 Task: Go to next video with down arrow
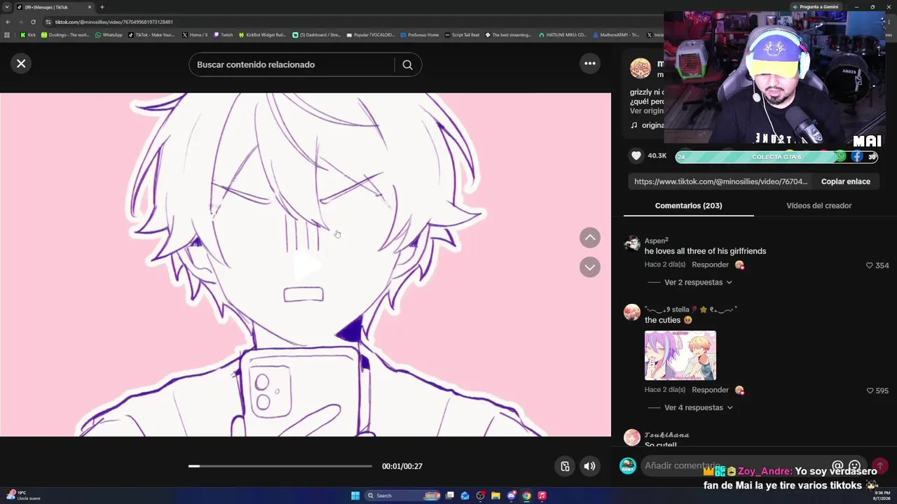[x=590, y=267]
